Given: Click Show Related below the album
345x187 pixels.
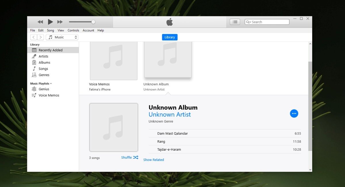Looking at the screenshot, I should pos(154,160).
